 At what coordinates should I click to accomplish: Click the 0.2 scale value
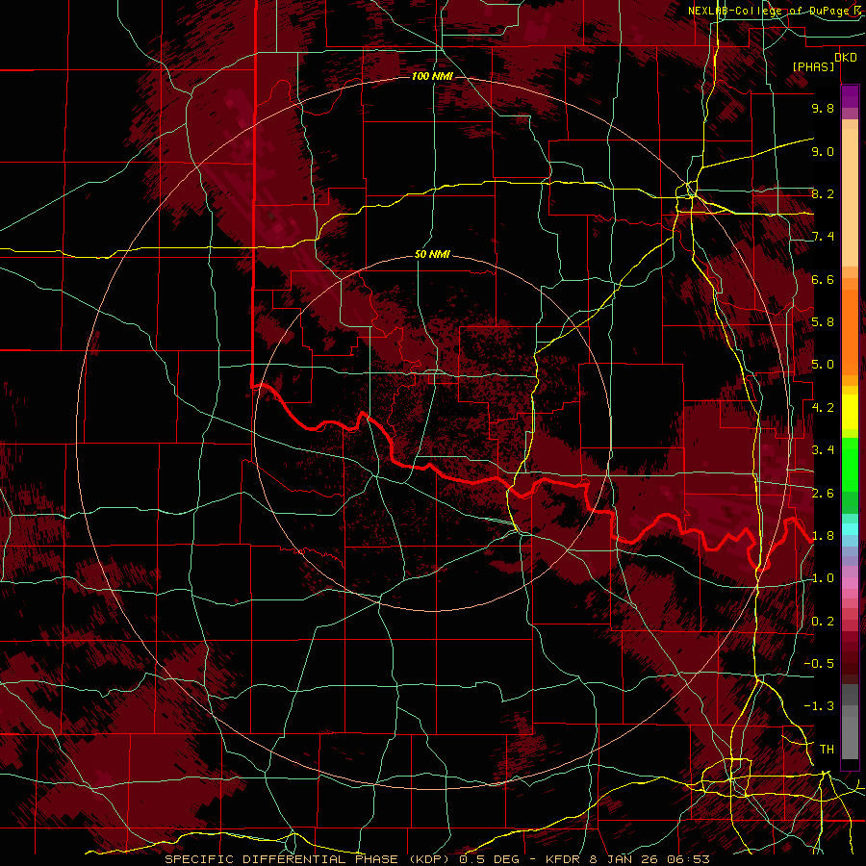click(x=823, y=622)
